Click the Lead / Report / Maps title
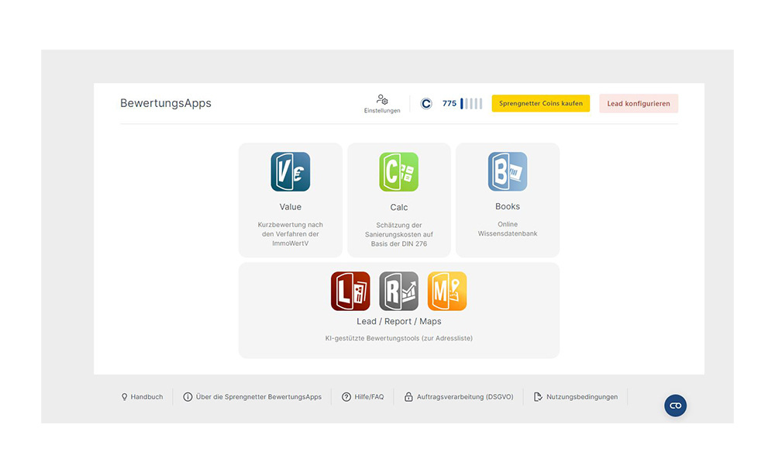775x473 pixels. 399,321
